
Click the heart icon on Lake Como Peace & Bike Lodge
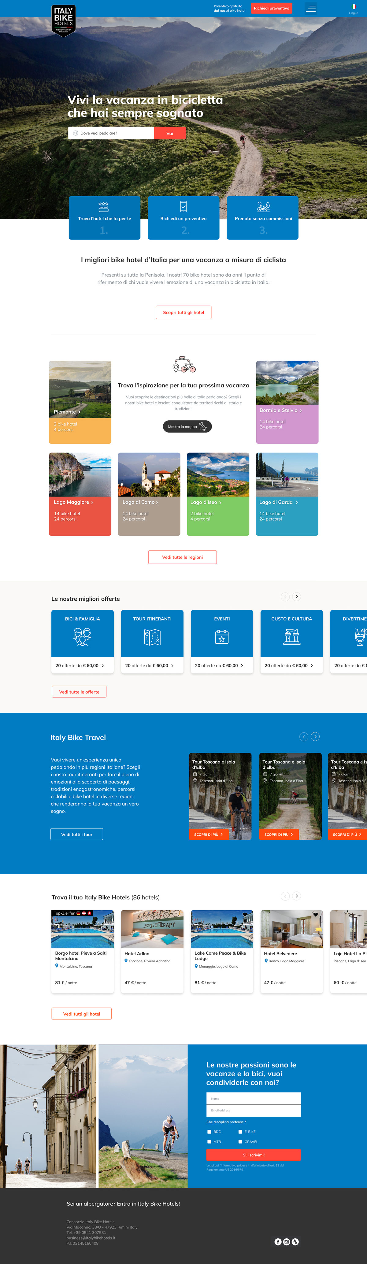point(245,915)
